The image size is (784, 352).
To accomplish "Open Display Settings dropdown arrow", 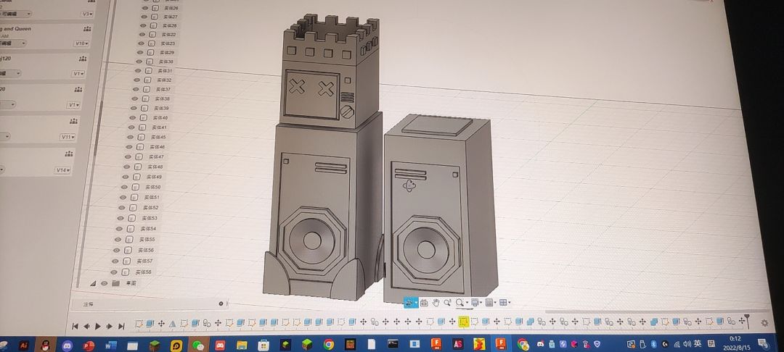I will (481, 303).
